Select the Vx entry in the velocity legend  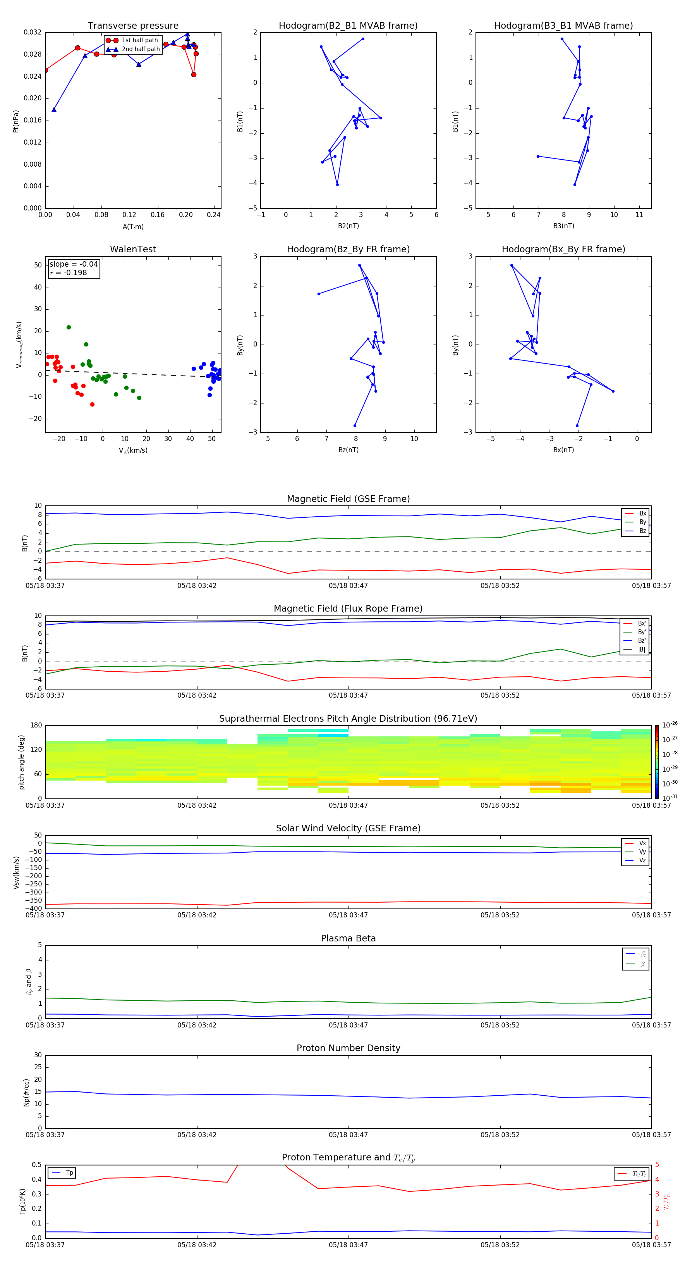[x=635, y=843]
